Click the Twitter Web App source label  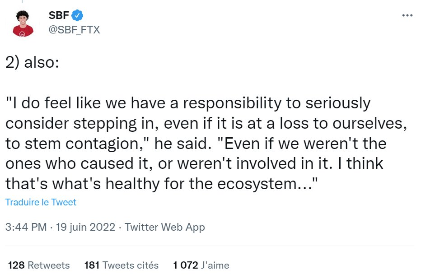(164, 227)
